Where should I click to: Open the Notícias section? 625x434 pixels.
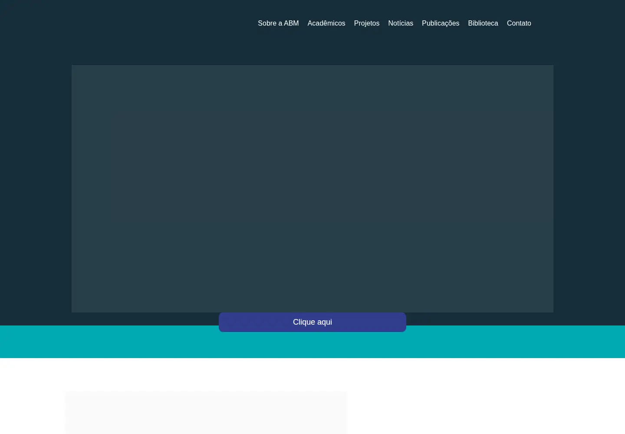[401, 23]
